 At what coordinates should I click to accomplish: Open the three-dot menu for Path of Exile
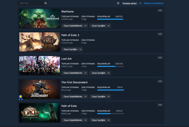click(160, 105)
